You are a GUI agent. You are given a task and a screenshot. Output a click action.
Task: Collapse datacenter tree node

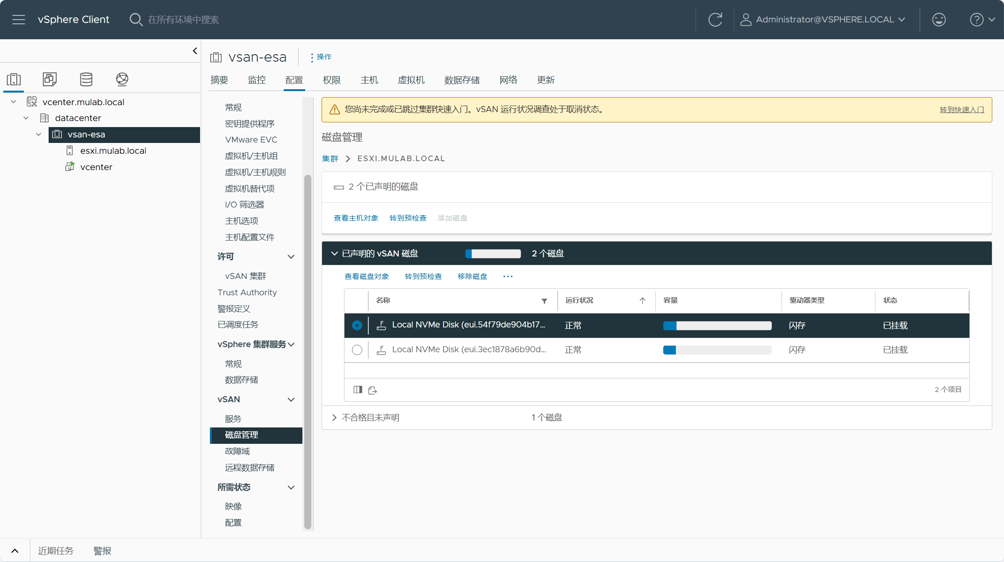[26, 118]
